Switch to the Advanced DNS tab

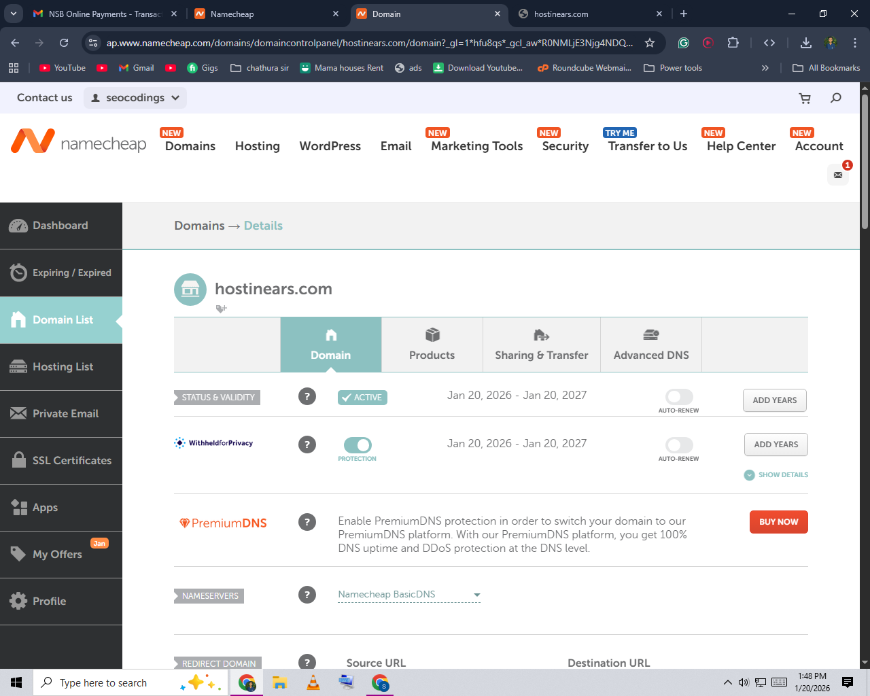pos(651,345)
